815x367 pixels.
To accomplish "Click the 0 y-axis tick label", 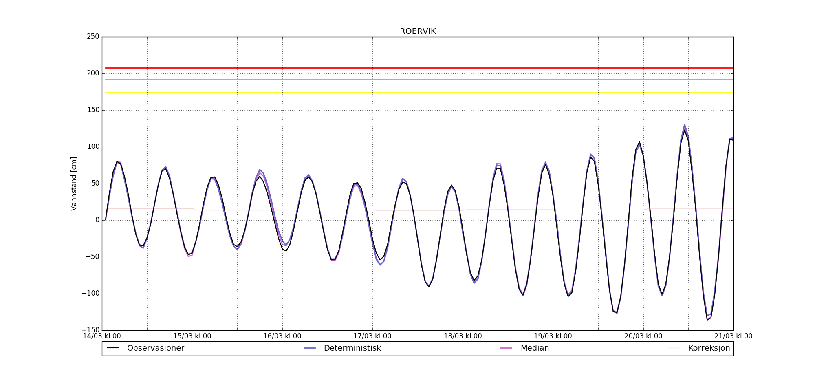I will (x=97, y=220).
